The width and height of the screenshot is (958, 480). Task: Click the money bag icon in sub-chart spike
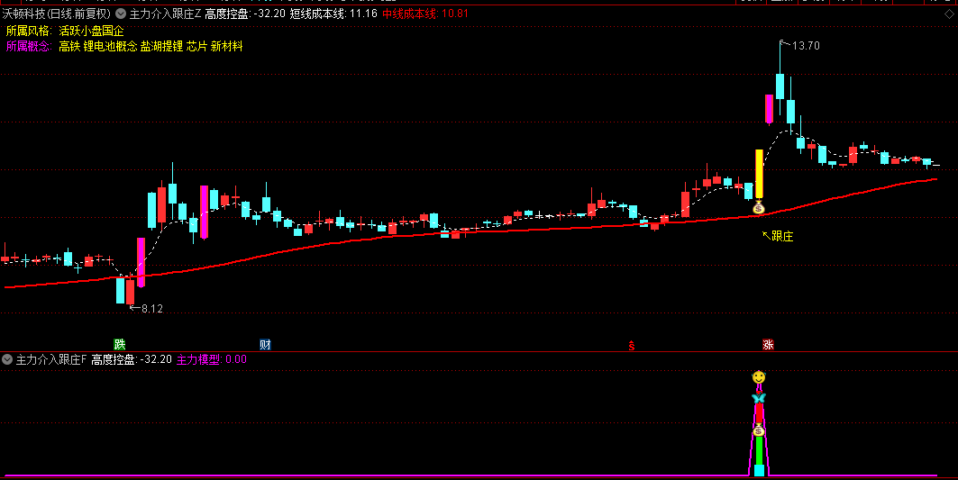(759, 430)
